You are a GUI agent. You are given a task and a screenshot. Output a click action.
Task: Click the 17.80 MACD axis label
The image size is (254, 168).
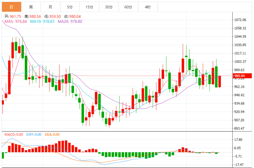238,140
